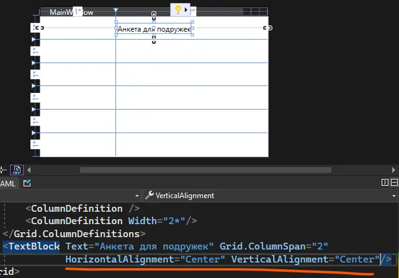The width and height of the screenshot is (399, 278).
Task: Click the Grid.ColumnSpan="2" attribute
Action: (274, 246)
